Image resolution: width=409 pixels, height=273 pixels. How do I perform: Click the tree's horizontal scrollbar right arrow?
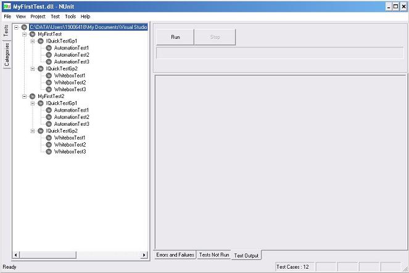[144, 255]
